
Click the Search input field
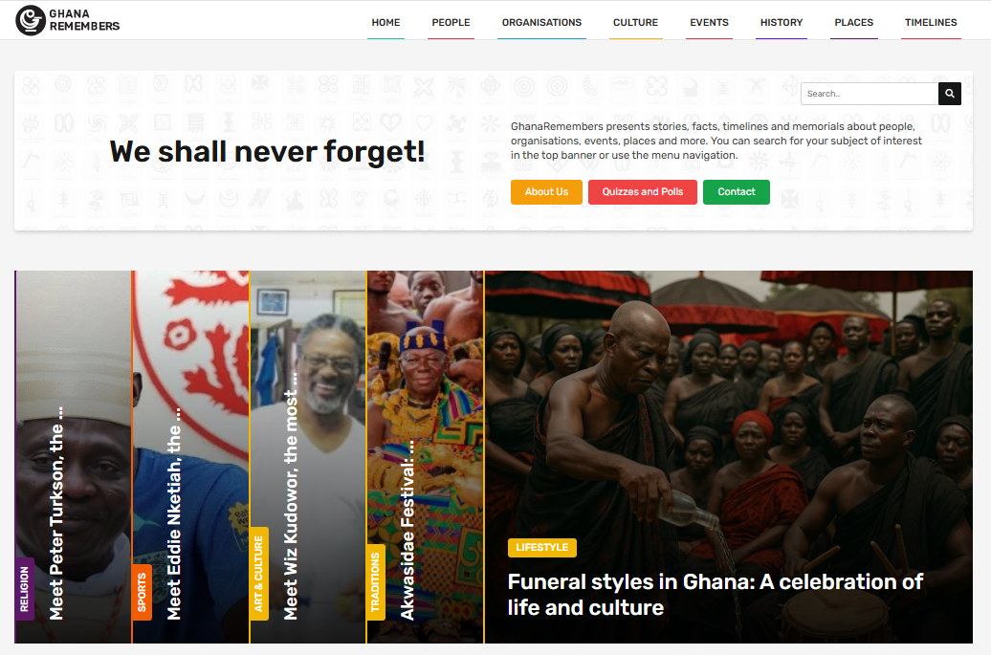coord(870,94)
